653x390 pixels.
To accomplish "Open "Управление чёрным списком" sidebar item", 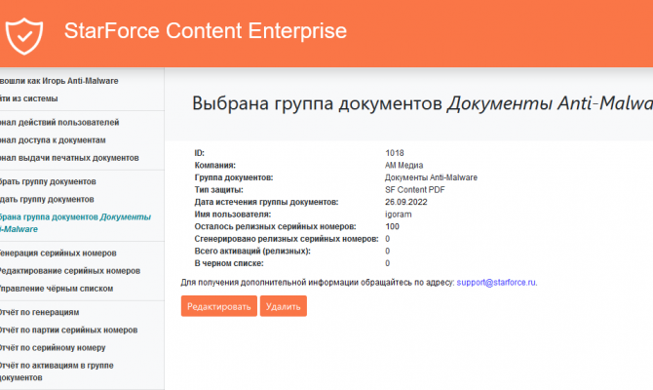I will [57, 289].
